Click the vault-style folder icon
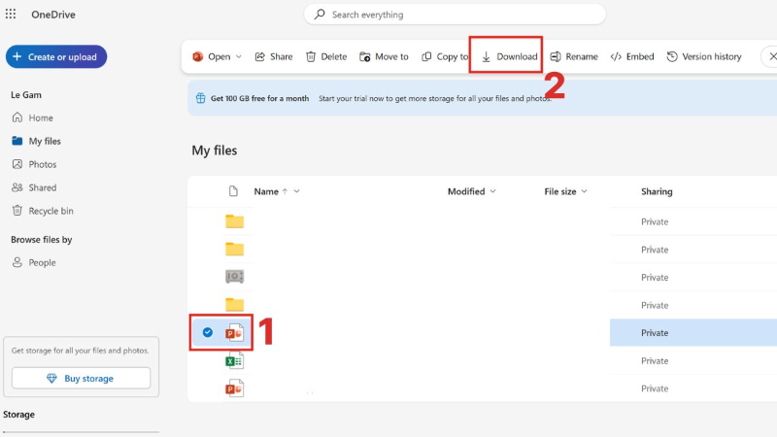 point(234,277)
